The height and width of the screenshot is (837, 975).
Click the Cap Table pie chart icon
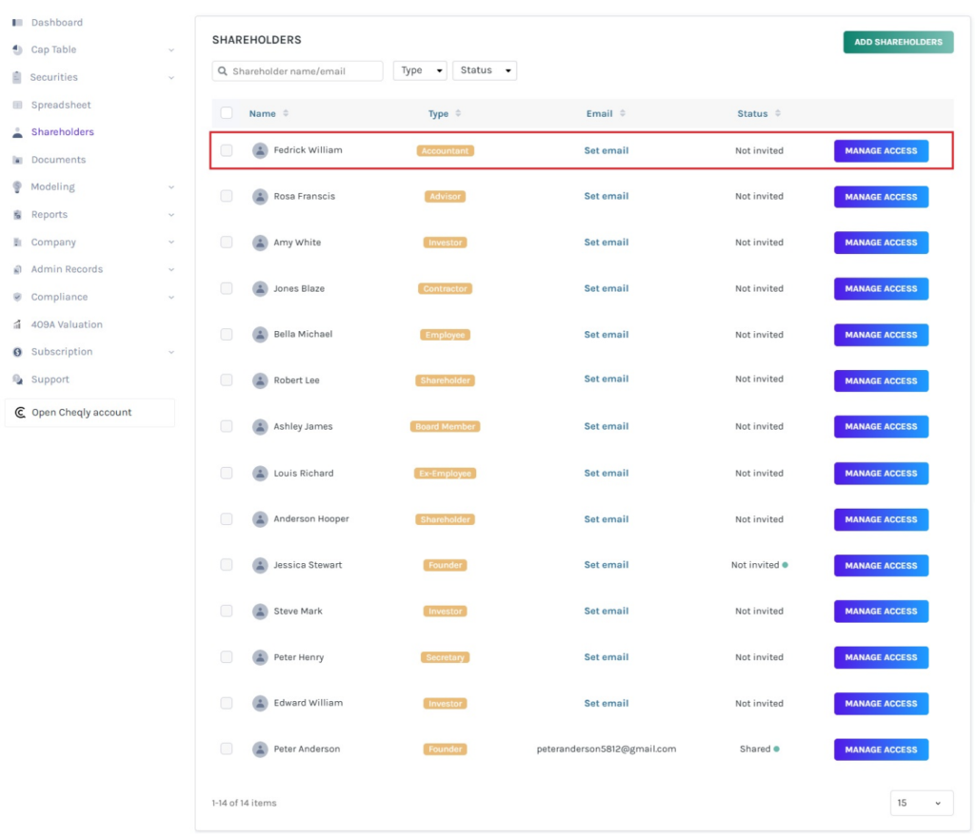[17, 49]
